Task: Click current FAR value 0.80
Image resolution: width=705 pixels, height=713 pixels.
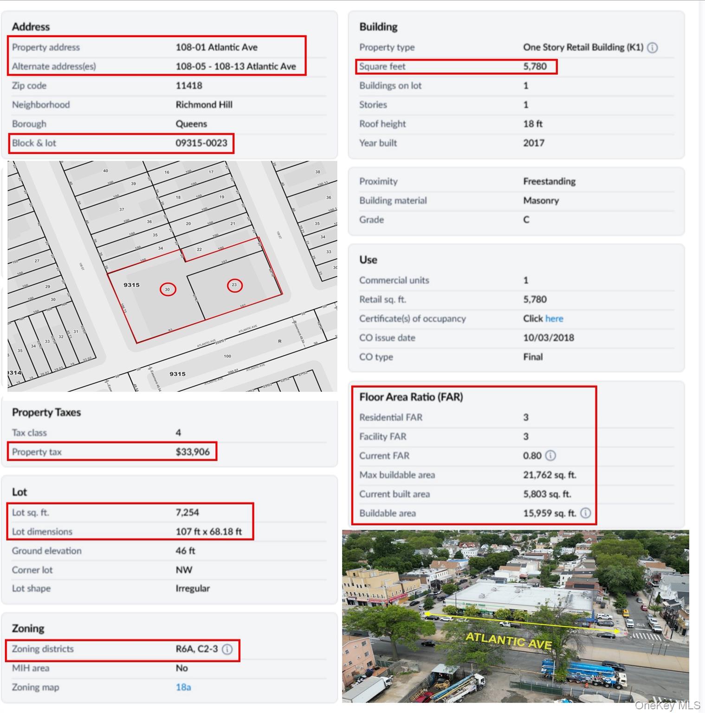Action: (532, 455)
